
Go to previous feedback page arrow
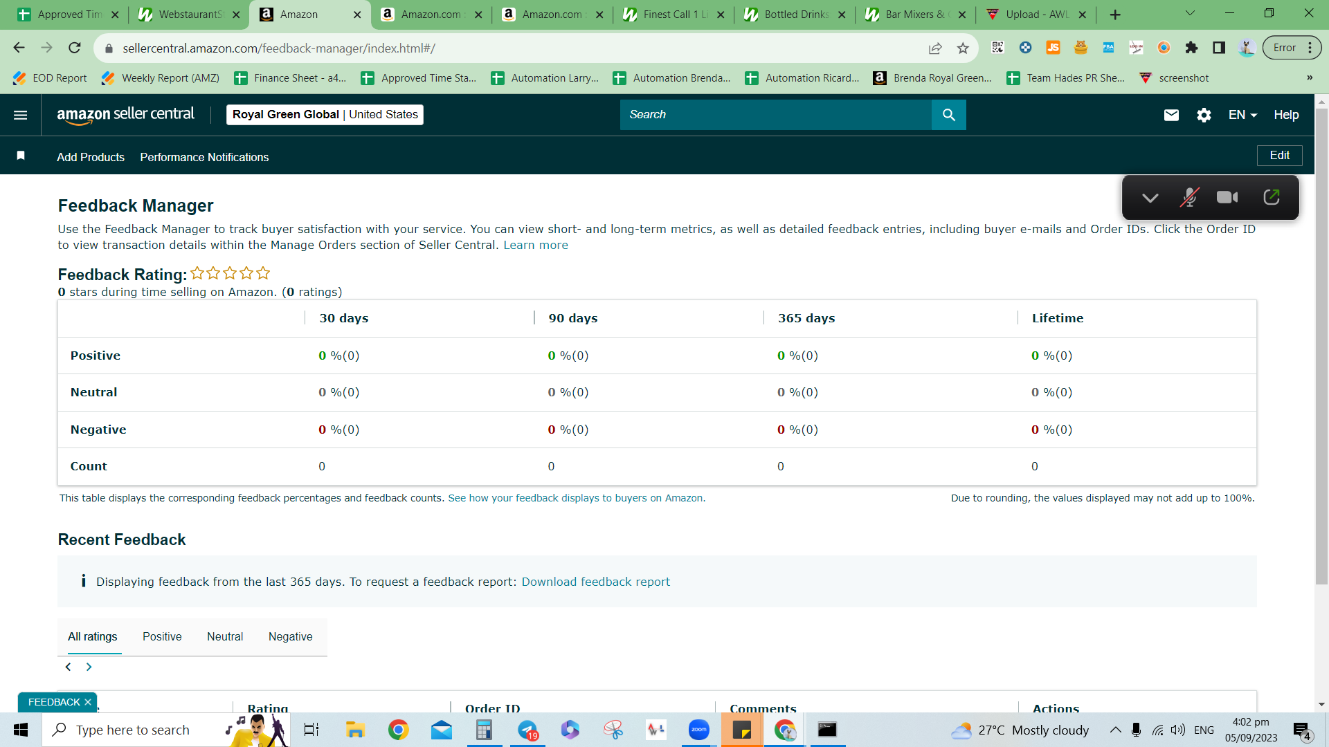[x=68, y=667]
